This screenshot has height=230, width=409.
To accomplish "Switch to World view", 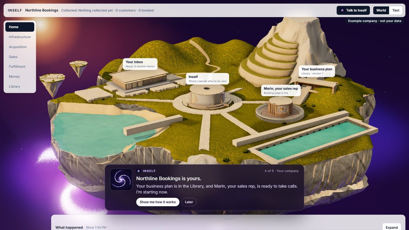I will point(381,10).
